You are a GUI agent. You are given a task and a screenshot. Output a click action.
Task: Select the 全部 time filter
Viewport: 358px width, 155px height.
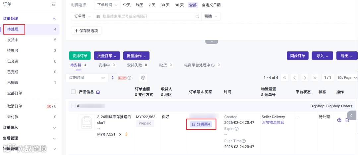tap(193, 5)
